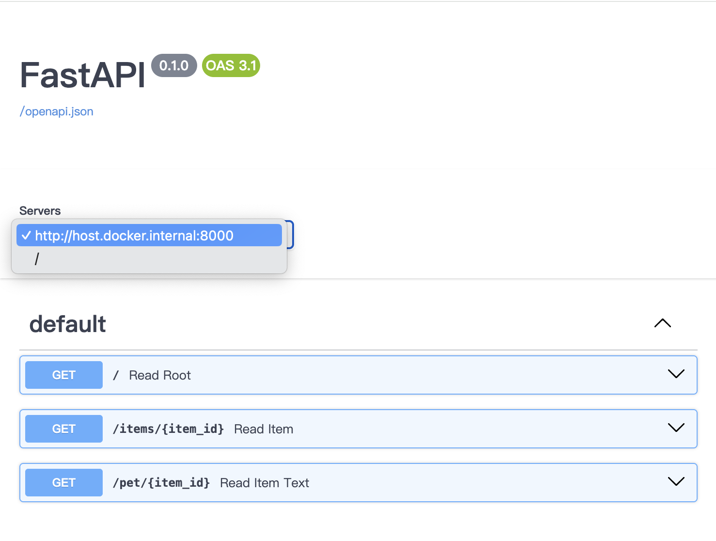Image resolution: width=716 pixels, height=541 pixels.
Task: Click the GET badge for /items/{item_id}
Action: 64,429
